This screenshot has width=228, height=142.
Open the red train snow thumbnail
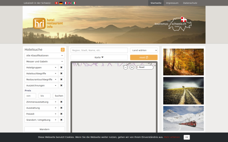[184, 119]
